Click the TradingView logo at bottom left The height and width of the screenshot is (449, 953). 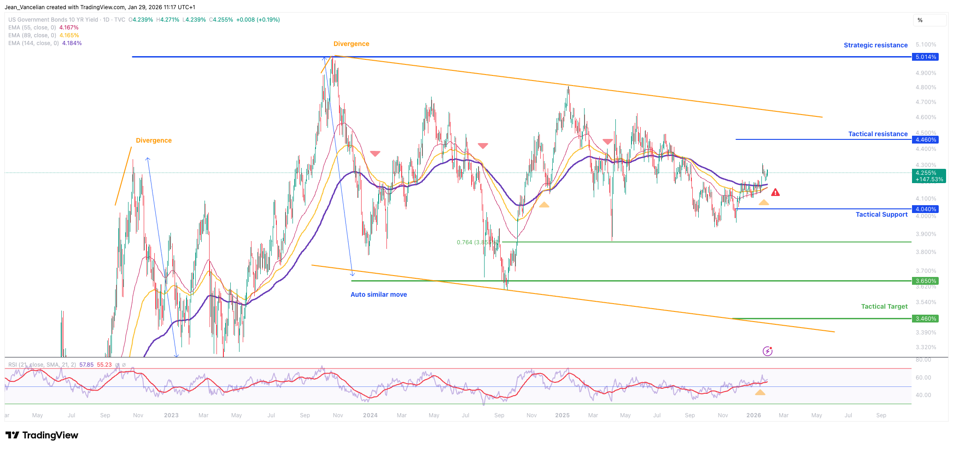click(x=42, y=435)
